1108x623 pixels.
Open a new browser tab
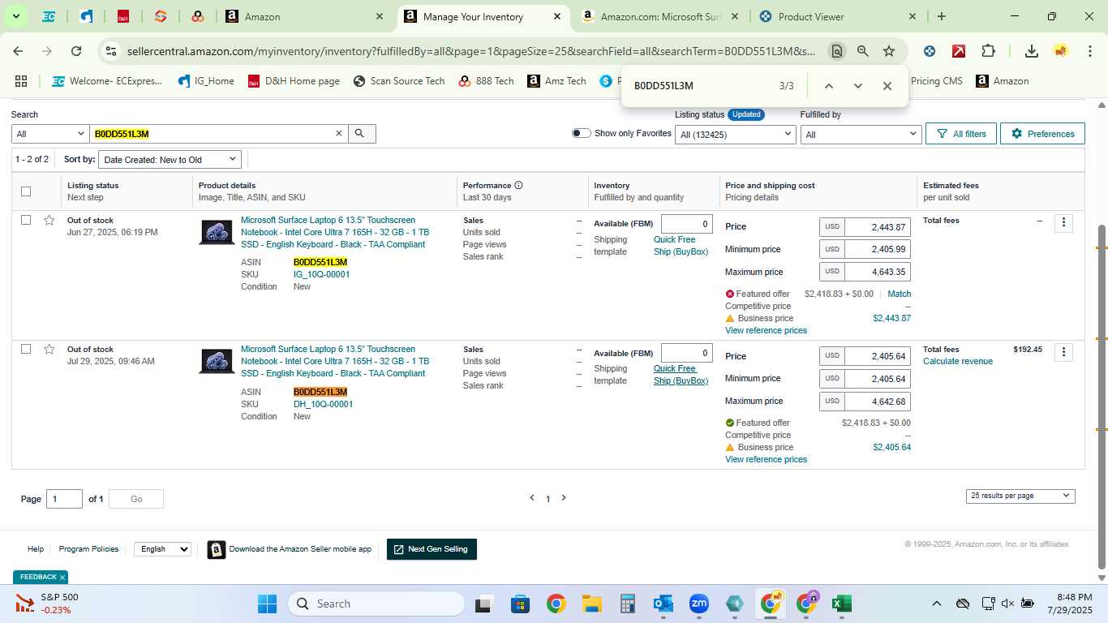tap(941, 16)
